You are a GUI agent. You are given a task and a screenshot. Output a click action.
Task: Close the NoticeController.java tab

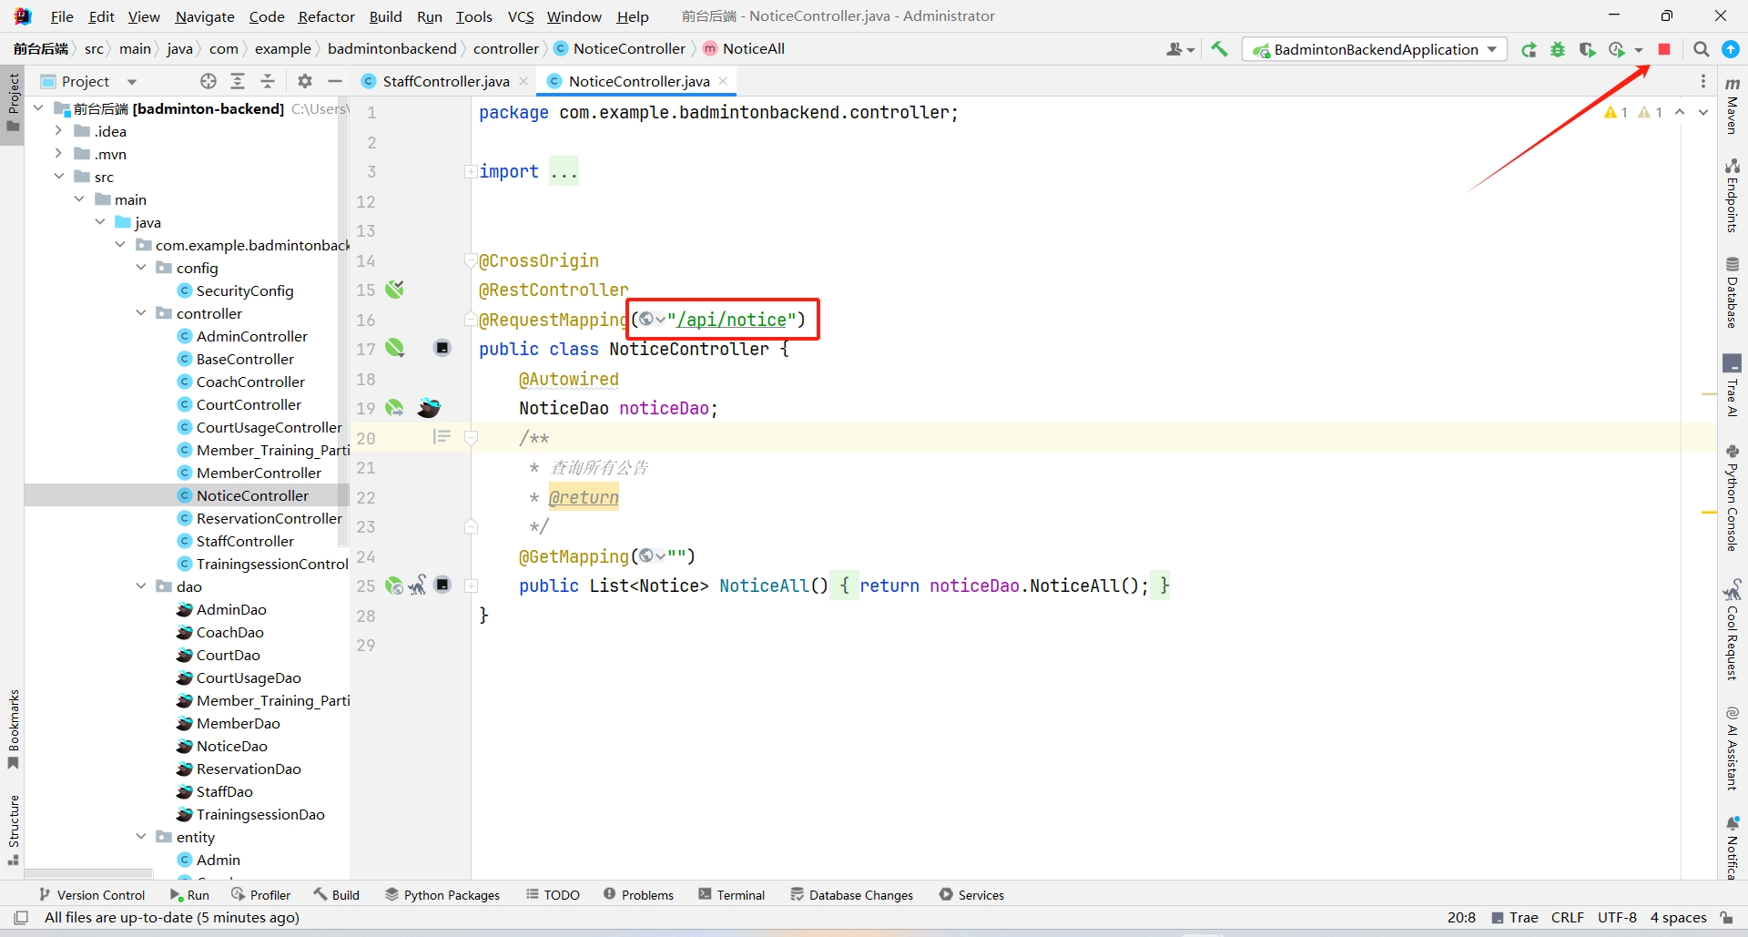click(723, 81)
